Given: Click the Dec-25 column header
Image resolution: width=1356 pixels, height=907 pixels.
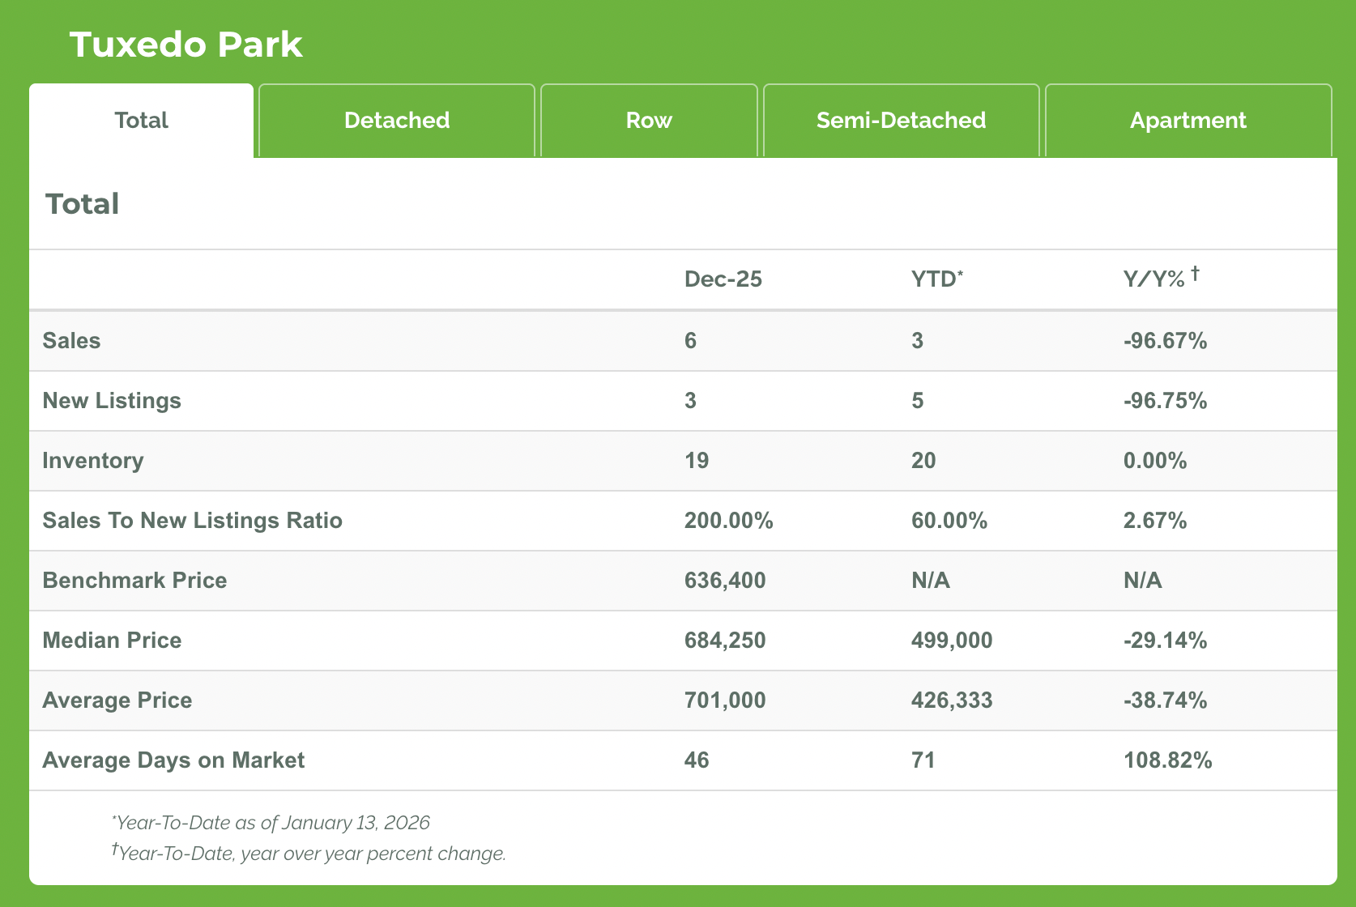Looking at the screenshot, I should [x=723, y=279].
